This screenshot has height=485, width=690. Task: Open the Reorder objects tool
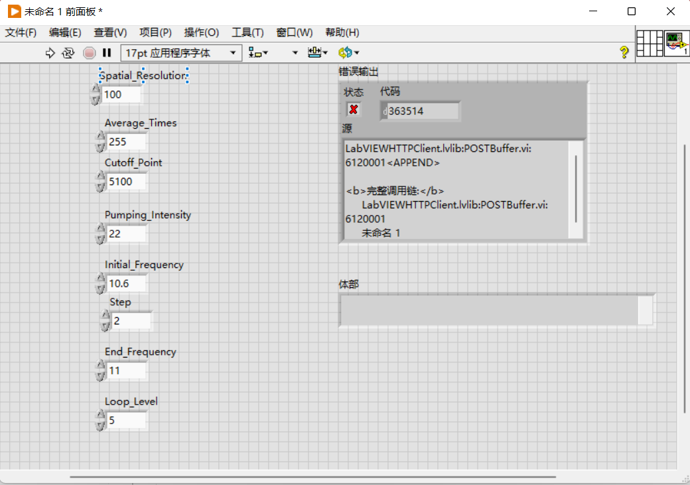(x=348, y=53)
